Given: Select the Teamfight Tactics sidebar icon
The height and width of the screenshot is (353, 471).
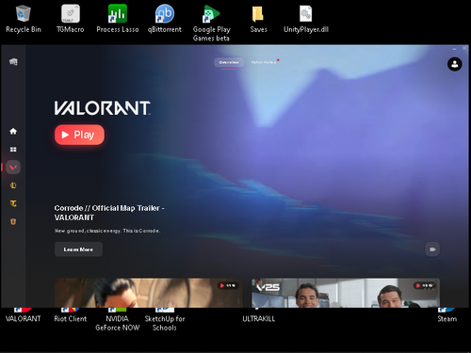Looking at the screenshot, I should click(13, 203).
